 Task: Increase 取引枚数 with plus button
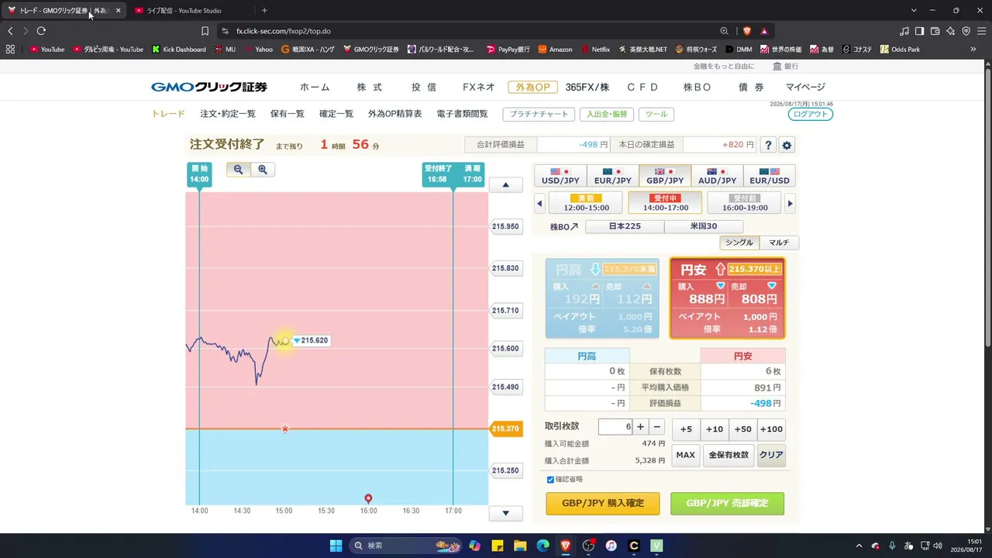point(640,427)
